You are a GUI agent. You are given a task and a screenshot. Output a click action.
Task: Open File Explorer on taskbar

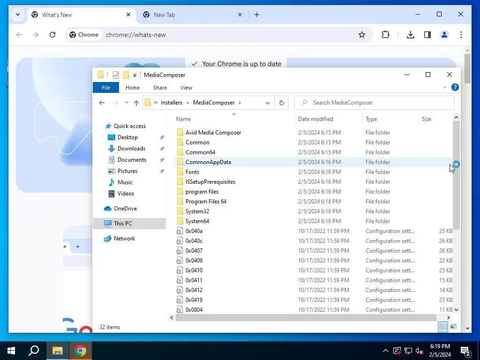(57, 351)
